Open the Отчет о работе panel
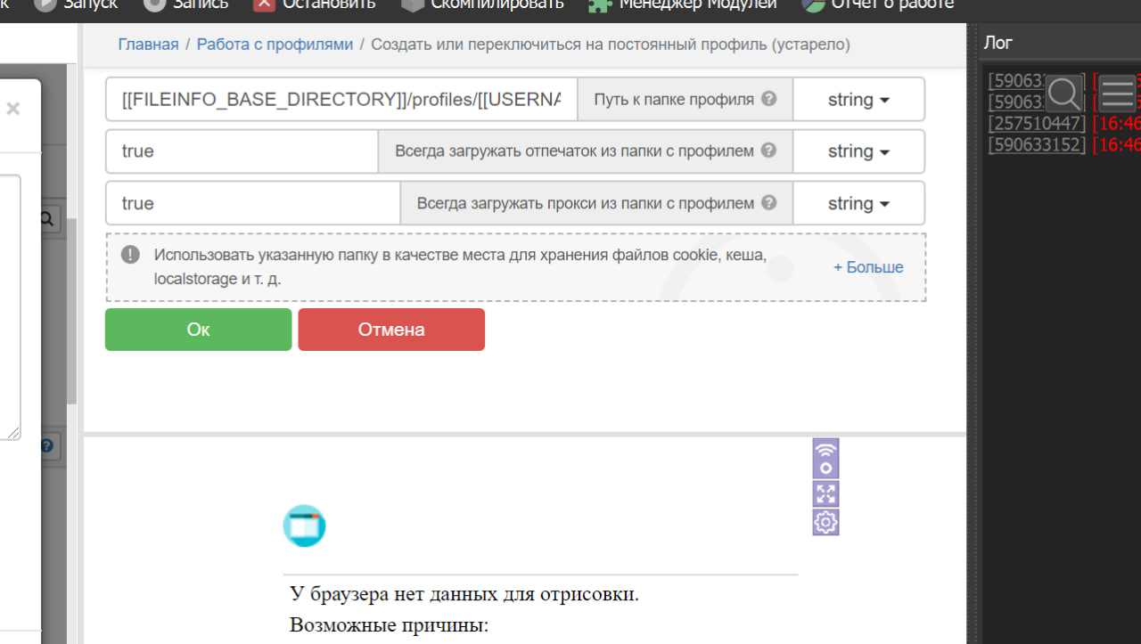Viewport: 1141px width, 644px height. 813,4
